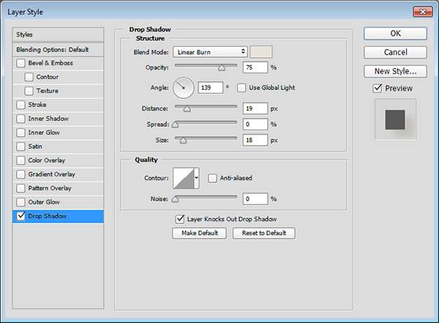The image size is (439, 323).
Task: Enable the Bevel & Emboss checkbox
Action: (x=21, y=63)
